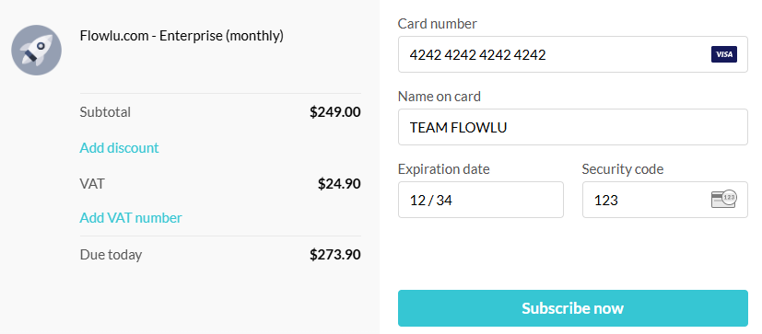The image size is (762, 334).
Task: Click the VAT amount $24.90
Action: (339, 183)
